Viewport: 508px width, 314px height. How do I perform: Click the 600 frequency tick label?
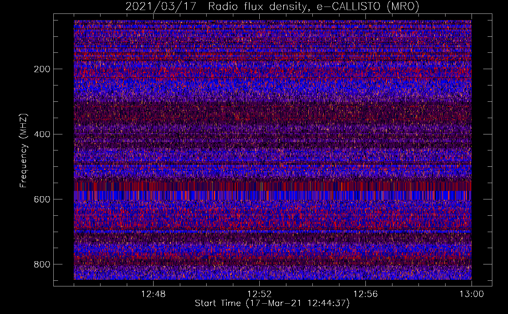pyautogui.click(x=42, y=199)
